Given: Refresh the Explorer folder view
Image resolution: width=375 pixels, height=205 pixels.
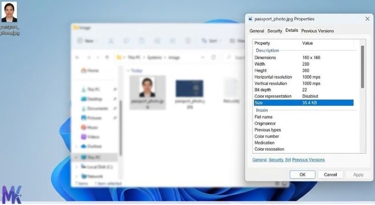Looking at the screenshot, I should 213,58.
